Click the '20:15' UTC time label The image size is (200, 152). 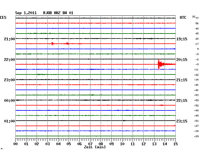pyautogui.click(x=182, y=60)
